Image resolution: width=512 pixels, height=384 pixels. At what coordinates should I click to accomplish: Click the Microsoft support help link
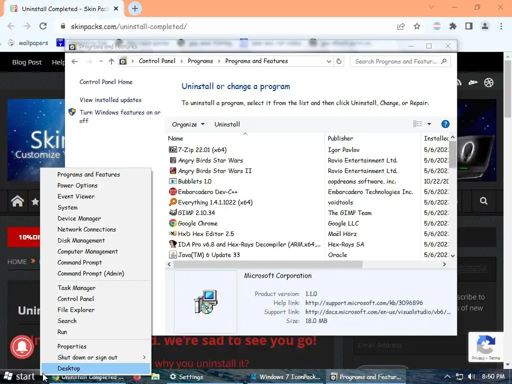[364, 302]
